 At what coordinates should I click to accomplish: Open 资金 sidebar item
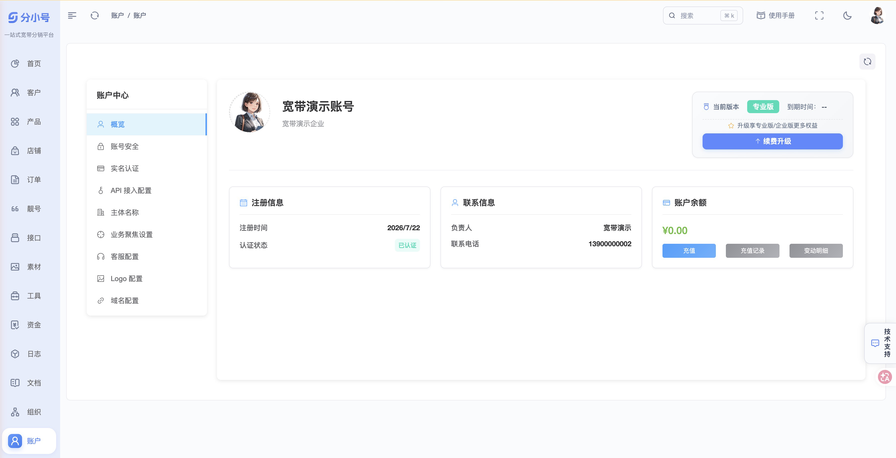tap(30, 325)
